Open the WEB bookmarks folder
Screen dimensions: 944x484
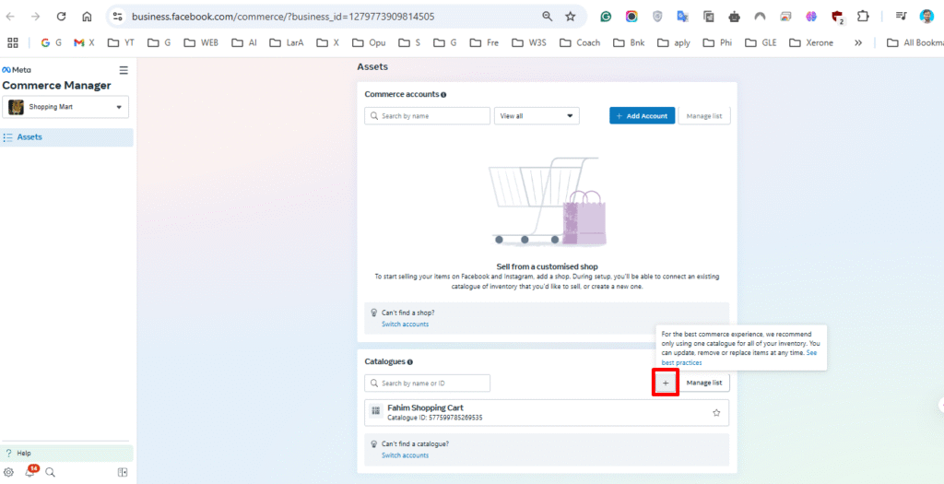tap(201, 42)
